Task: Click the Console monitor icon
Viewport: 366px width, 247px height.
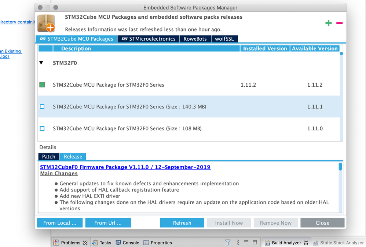Action: pyautogui.click(x=118, y=243)
